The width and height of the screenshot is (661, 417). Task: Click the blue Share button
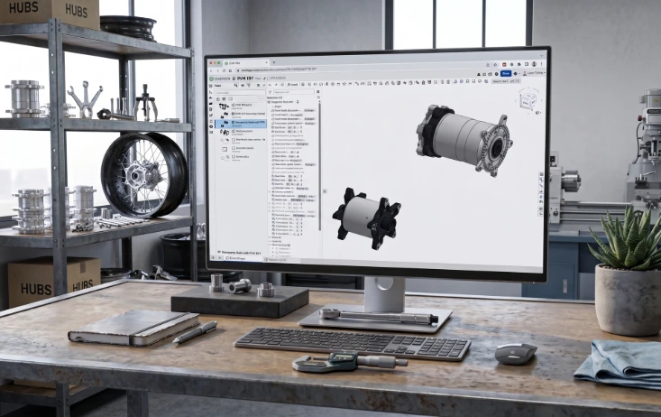point(506,73)
